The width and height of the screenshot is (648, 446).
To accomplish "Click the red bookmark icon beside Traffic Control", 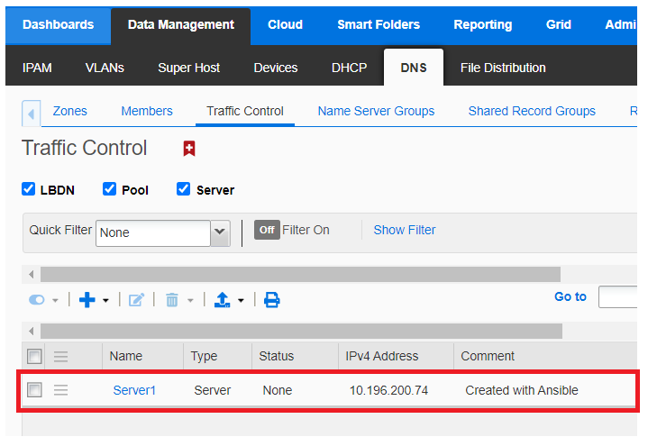I will coord(189,149).
